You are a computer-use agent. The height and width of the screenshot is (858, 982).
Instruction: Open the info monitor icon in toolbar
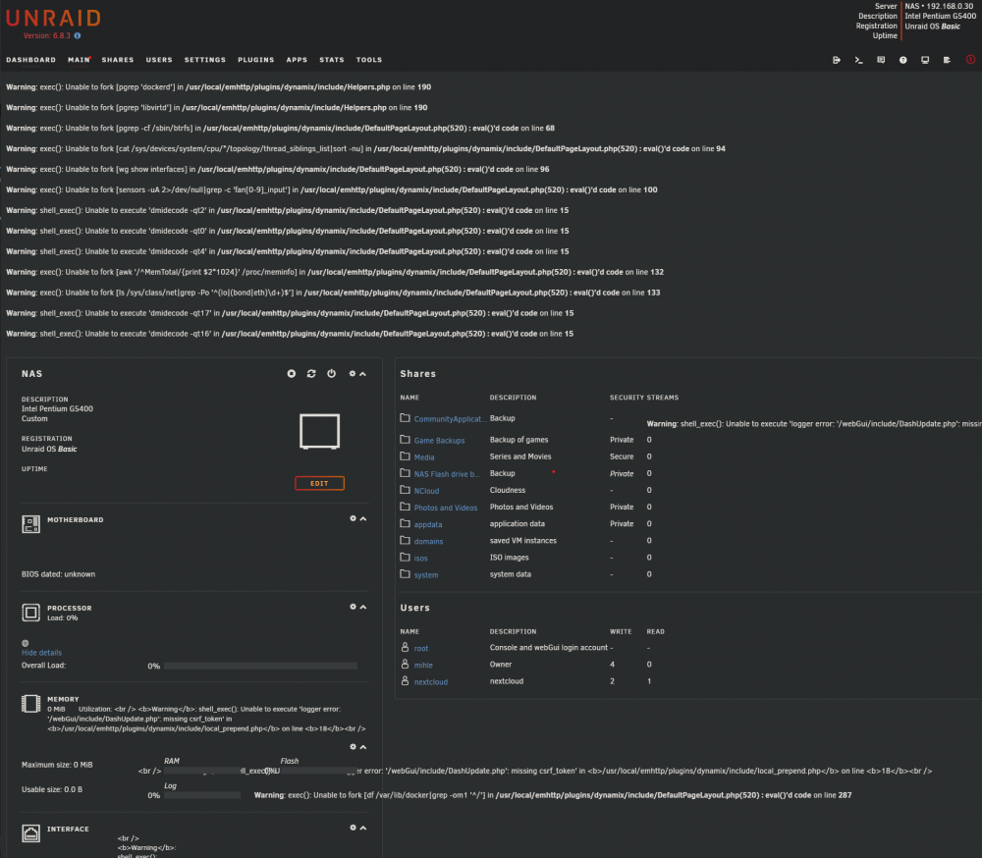coord(925,60)
